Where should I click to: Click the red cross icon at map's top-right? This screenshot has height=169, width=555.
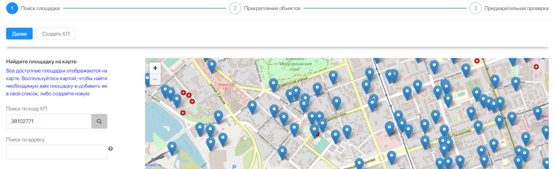click(537, 67)
